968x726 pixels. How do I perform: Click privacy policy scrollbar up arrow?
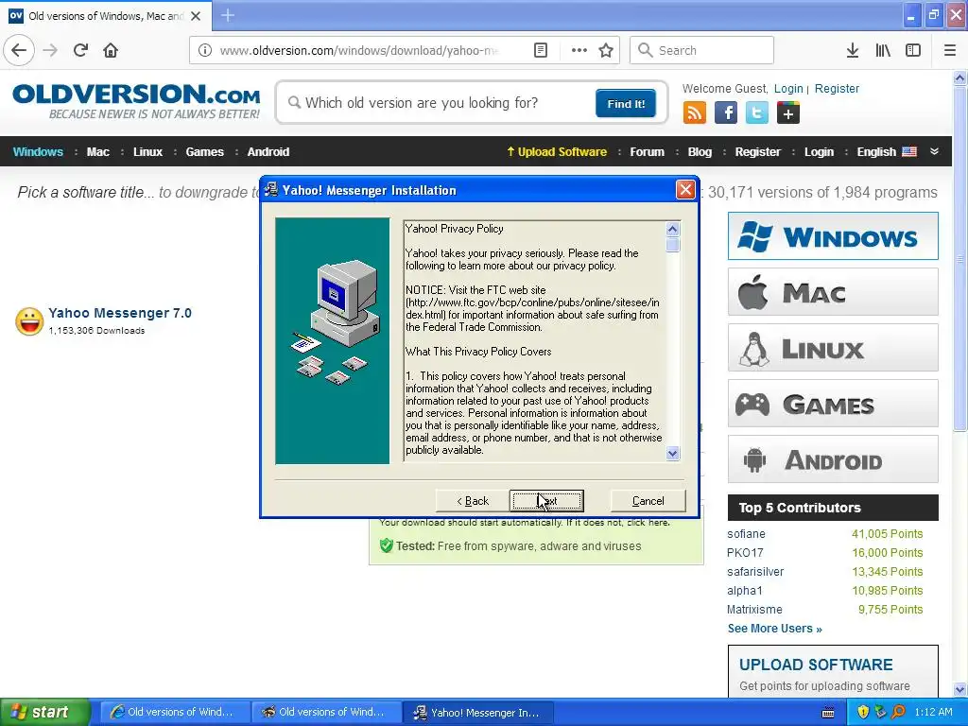tap(673, 229)
